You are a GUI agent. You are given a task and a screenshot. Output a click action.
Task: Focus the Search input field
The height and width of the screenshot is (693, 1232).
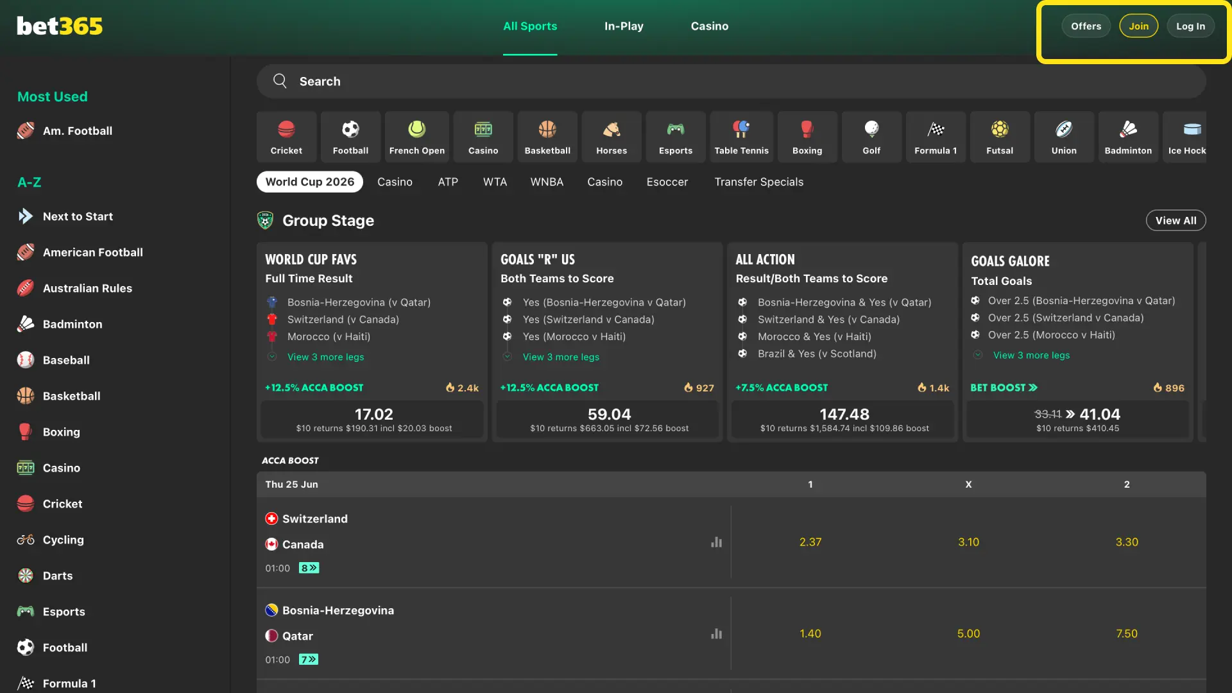[x=732, y=81]
